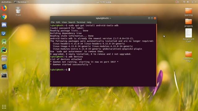Click the screen recording indicator in top bar

click(x=177, y=2)
